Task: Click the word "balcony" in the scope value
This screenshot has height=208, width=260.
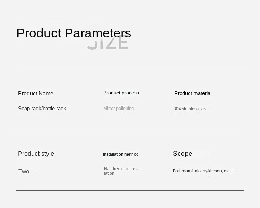Action: point(200,171)
